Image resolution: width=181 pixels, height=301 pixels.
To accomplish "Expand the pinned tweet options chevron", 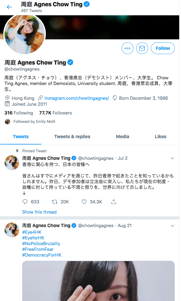I will pyautogui.click(x=172, y=158).
